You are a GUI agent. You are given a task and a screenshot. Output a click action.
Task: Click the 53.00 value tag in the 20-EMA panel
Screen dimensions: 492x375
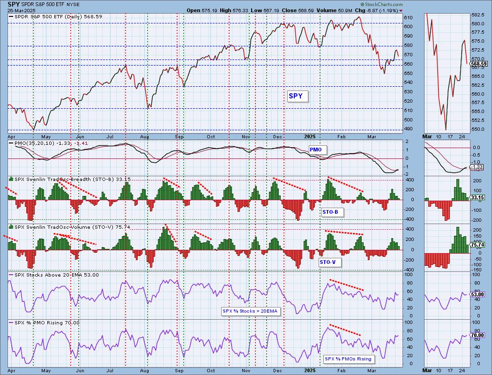coord(477,294)
